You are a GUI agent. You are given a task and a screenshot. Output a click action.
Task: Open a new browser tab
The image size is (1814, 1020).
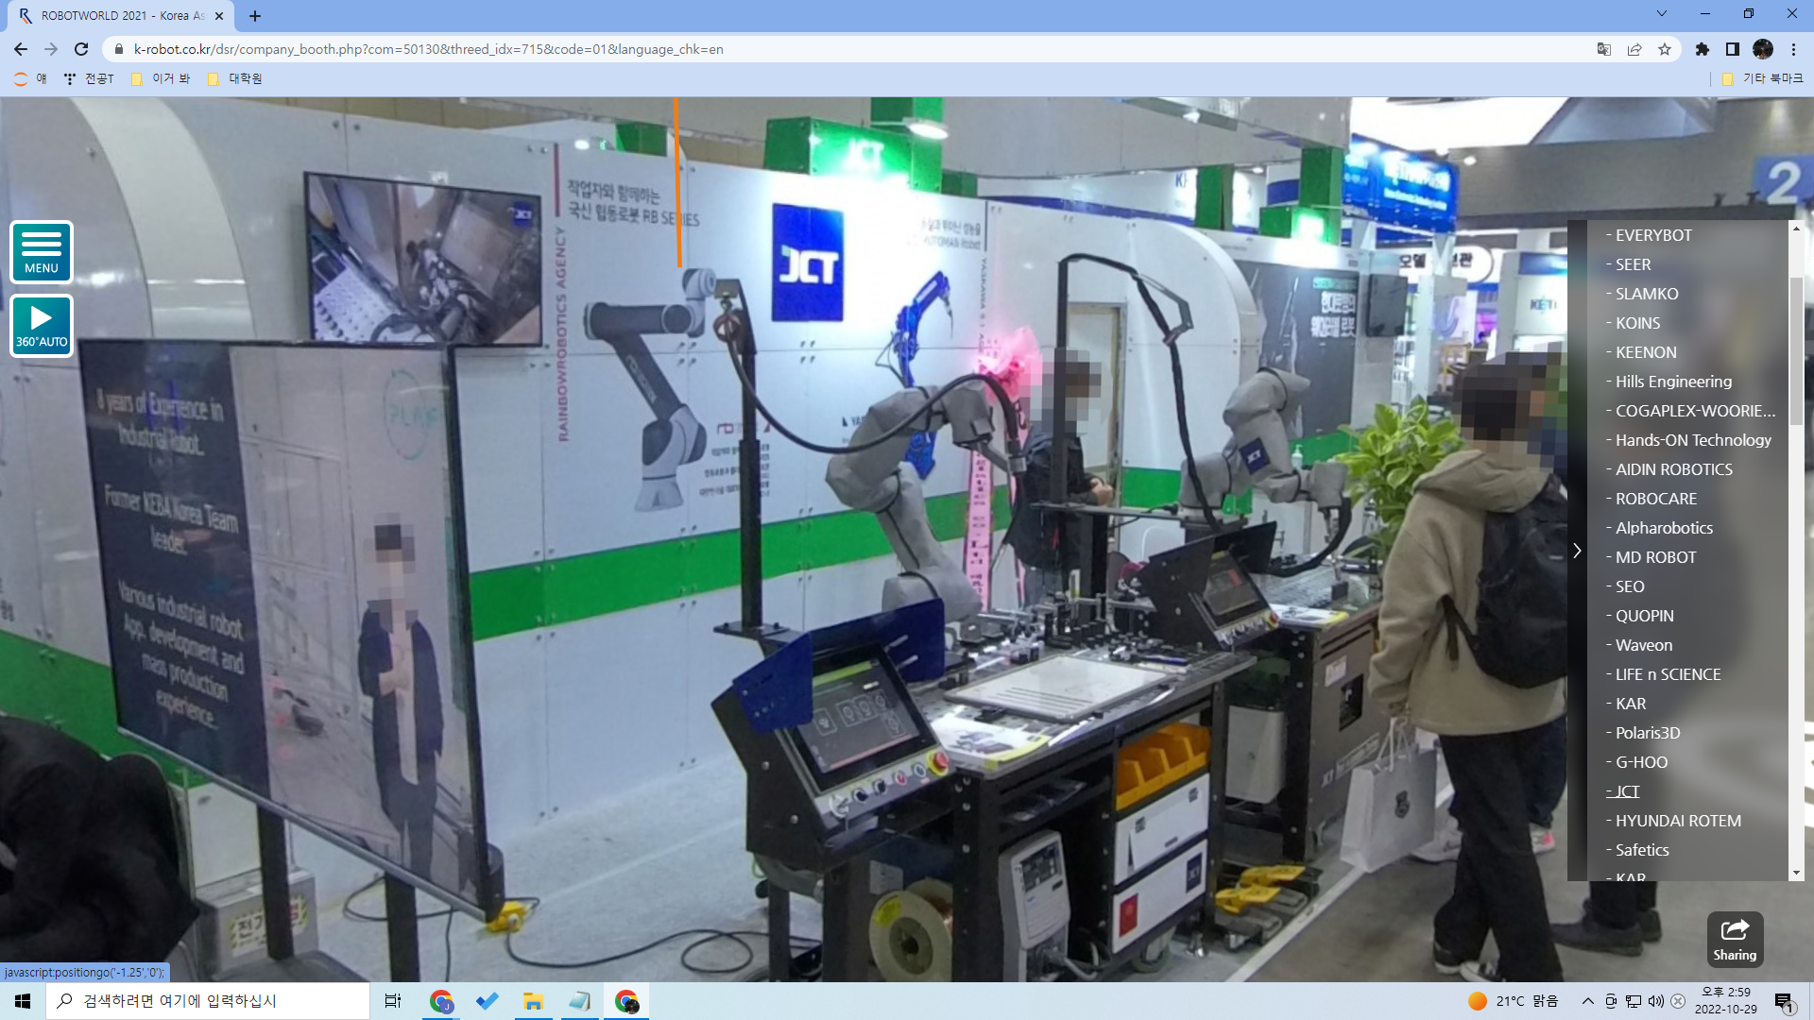coord(255,15)
